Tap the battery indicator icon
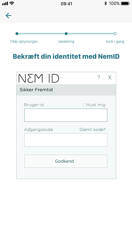Screen dimensions: 132x236 click(x=125, y=4)
